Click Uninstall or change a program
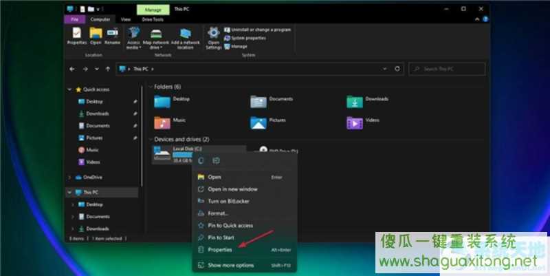The height and width of the screenshot is (276, 550). tap(257, 30)
